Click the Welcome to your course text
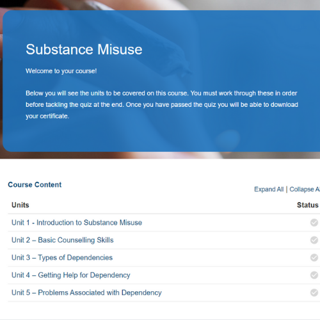Image resolution: width=320 pixels, height=320 pixels. point(61,71)
